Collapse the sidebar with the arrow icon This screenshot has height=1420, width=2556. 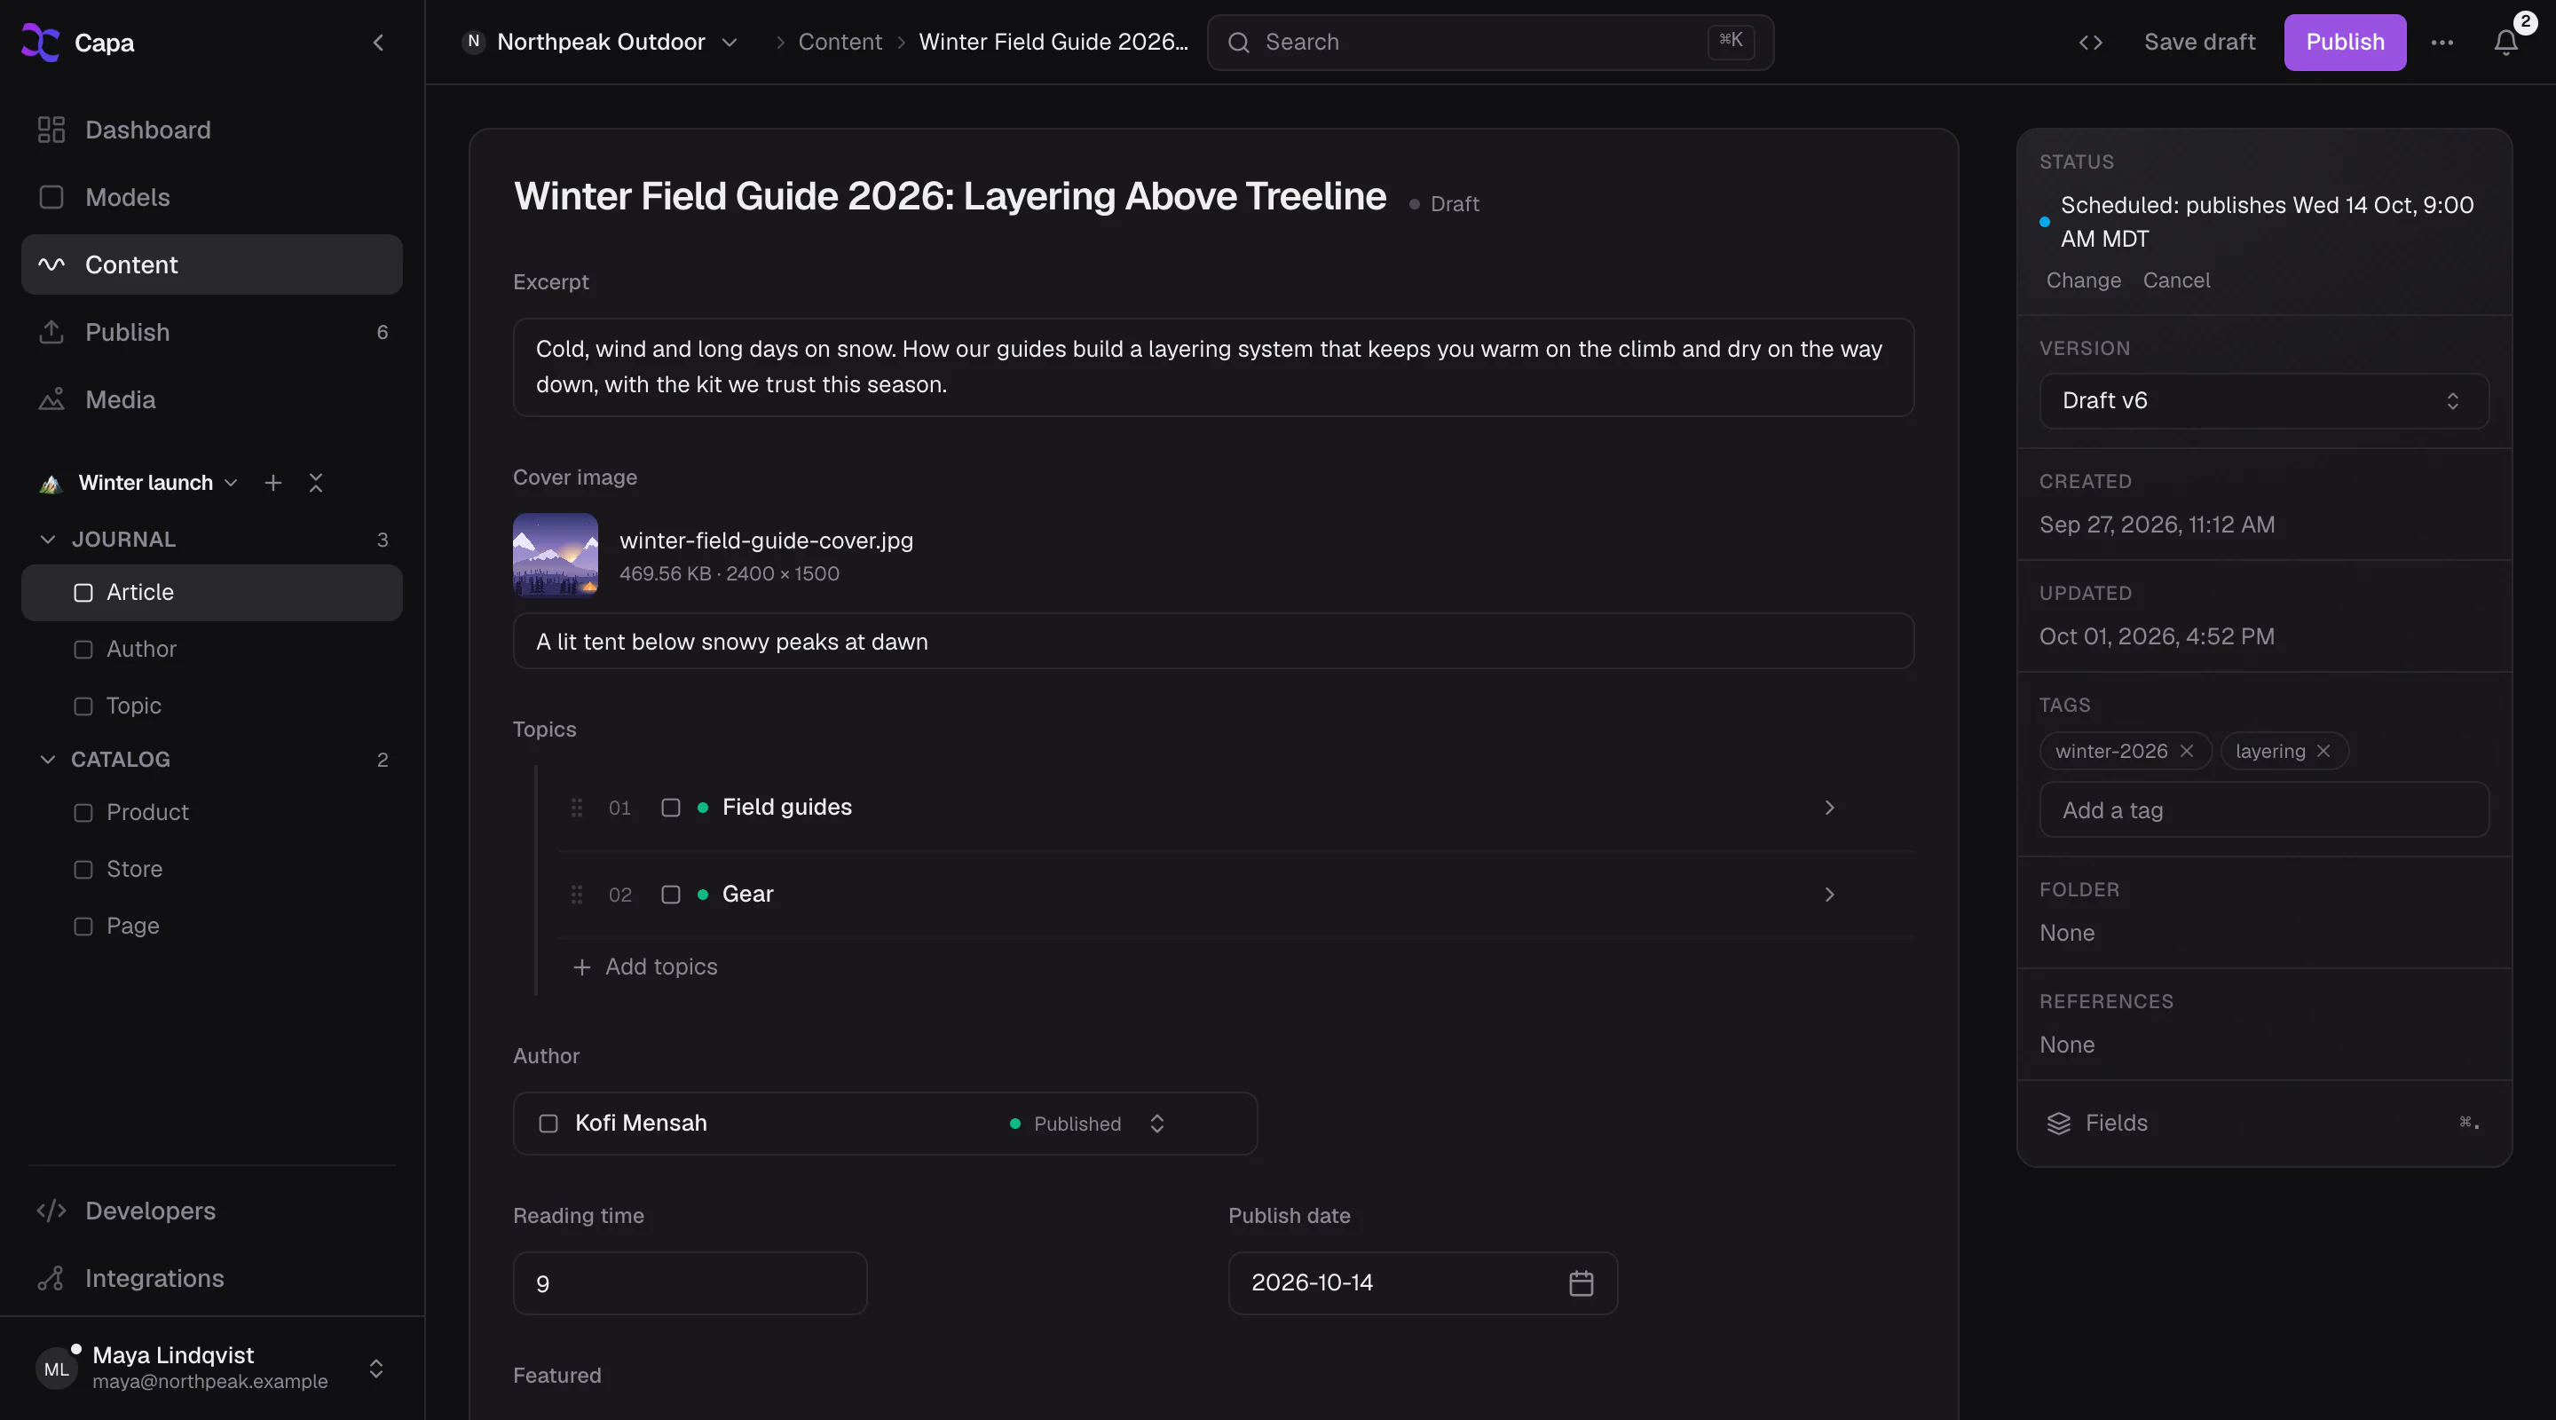378,43
